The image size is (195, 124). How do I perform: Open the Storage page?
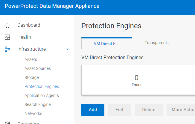point(32,77)
